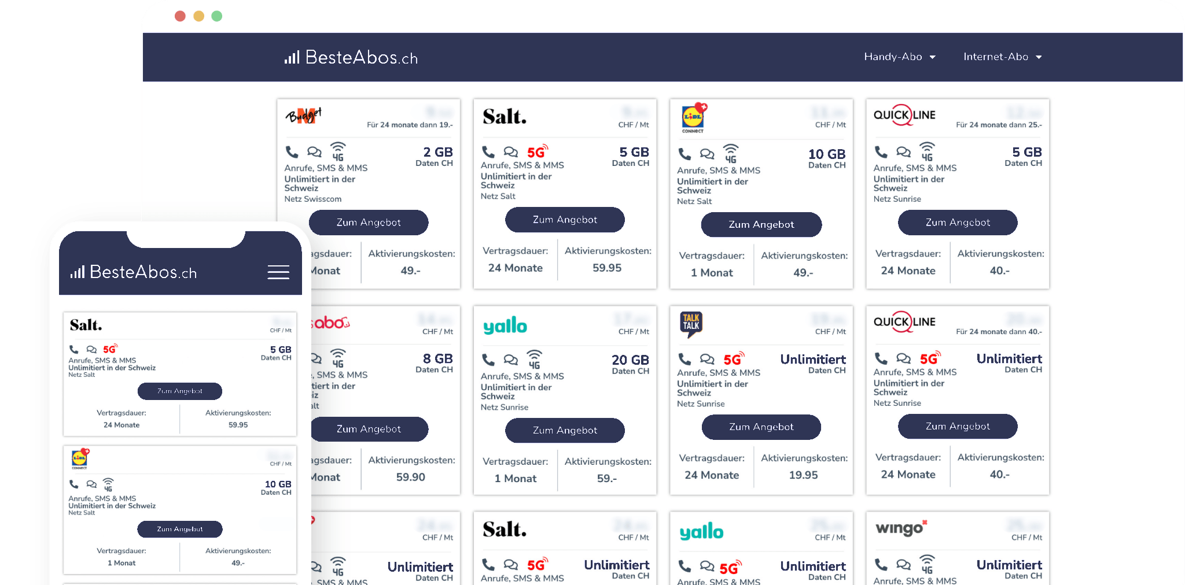Click Zum Angebot on Budget 2 GB plan
Viewport: 1185px width, 585px height.
click(369, 223)
